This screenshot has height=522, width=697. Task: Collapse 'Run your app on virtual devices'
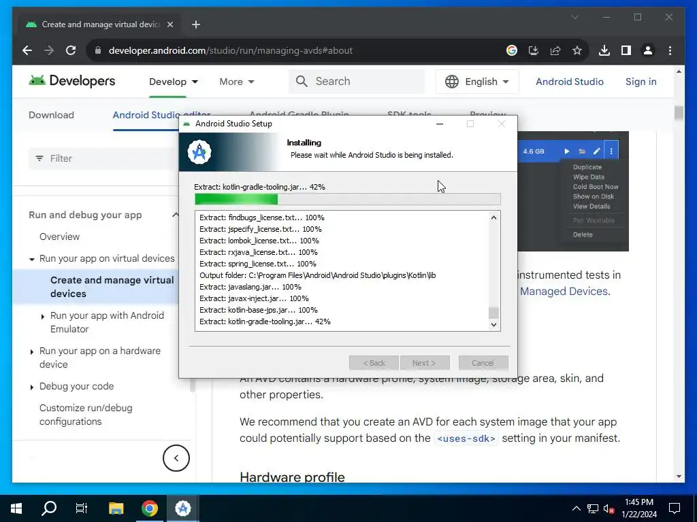[x=32, y=259]
